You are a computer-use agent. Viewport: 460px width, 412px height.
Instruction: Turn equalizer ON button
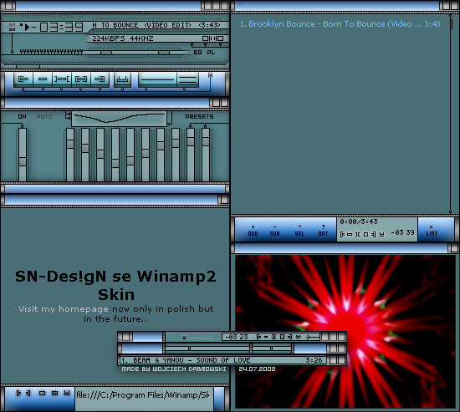pos(22,117)
